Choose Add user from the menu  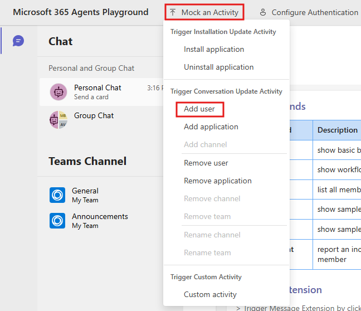coord(199,109)
